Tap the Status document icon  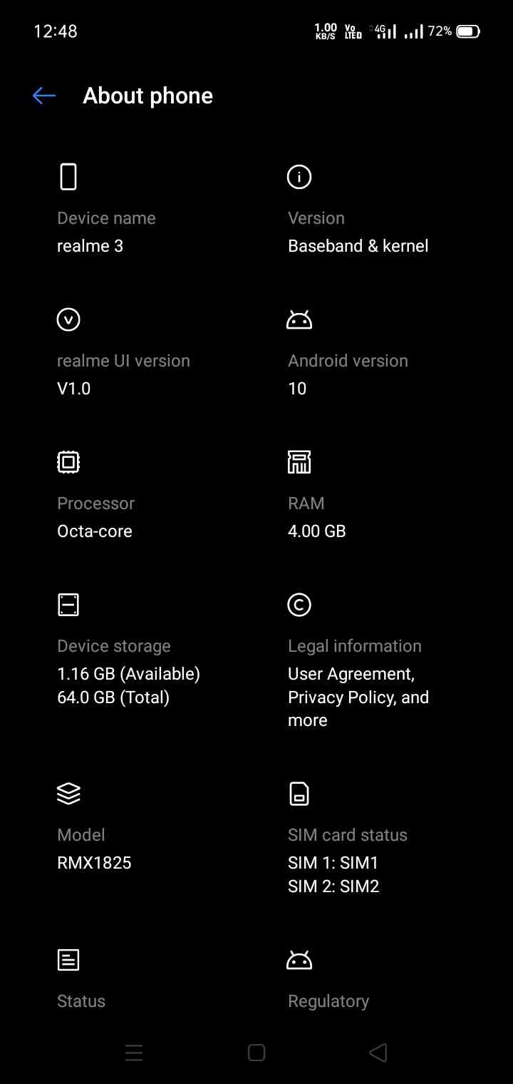68,960
